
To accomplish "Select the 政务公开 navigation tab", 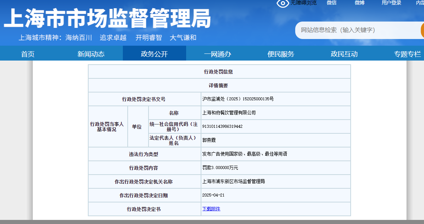I will point(154,54).
